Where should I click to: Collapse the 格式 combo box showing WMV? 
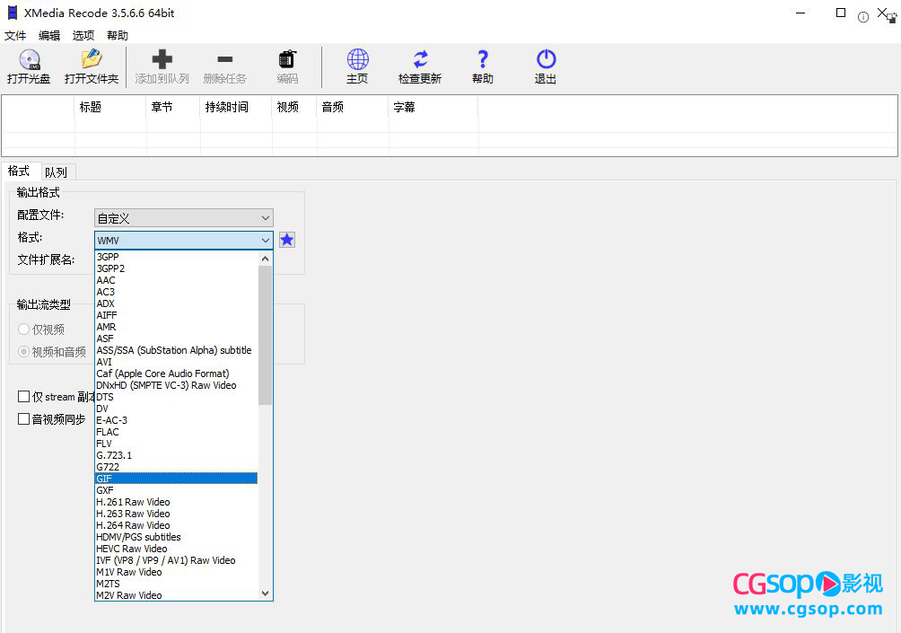tap(265, 241)
